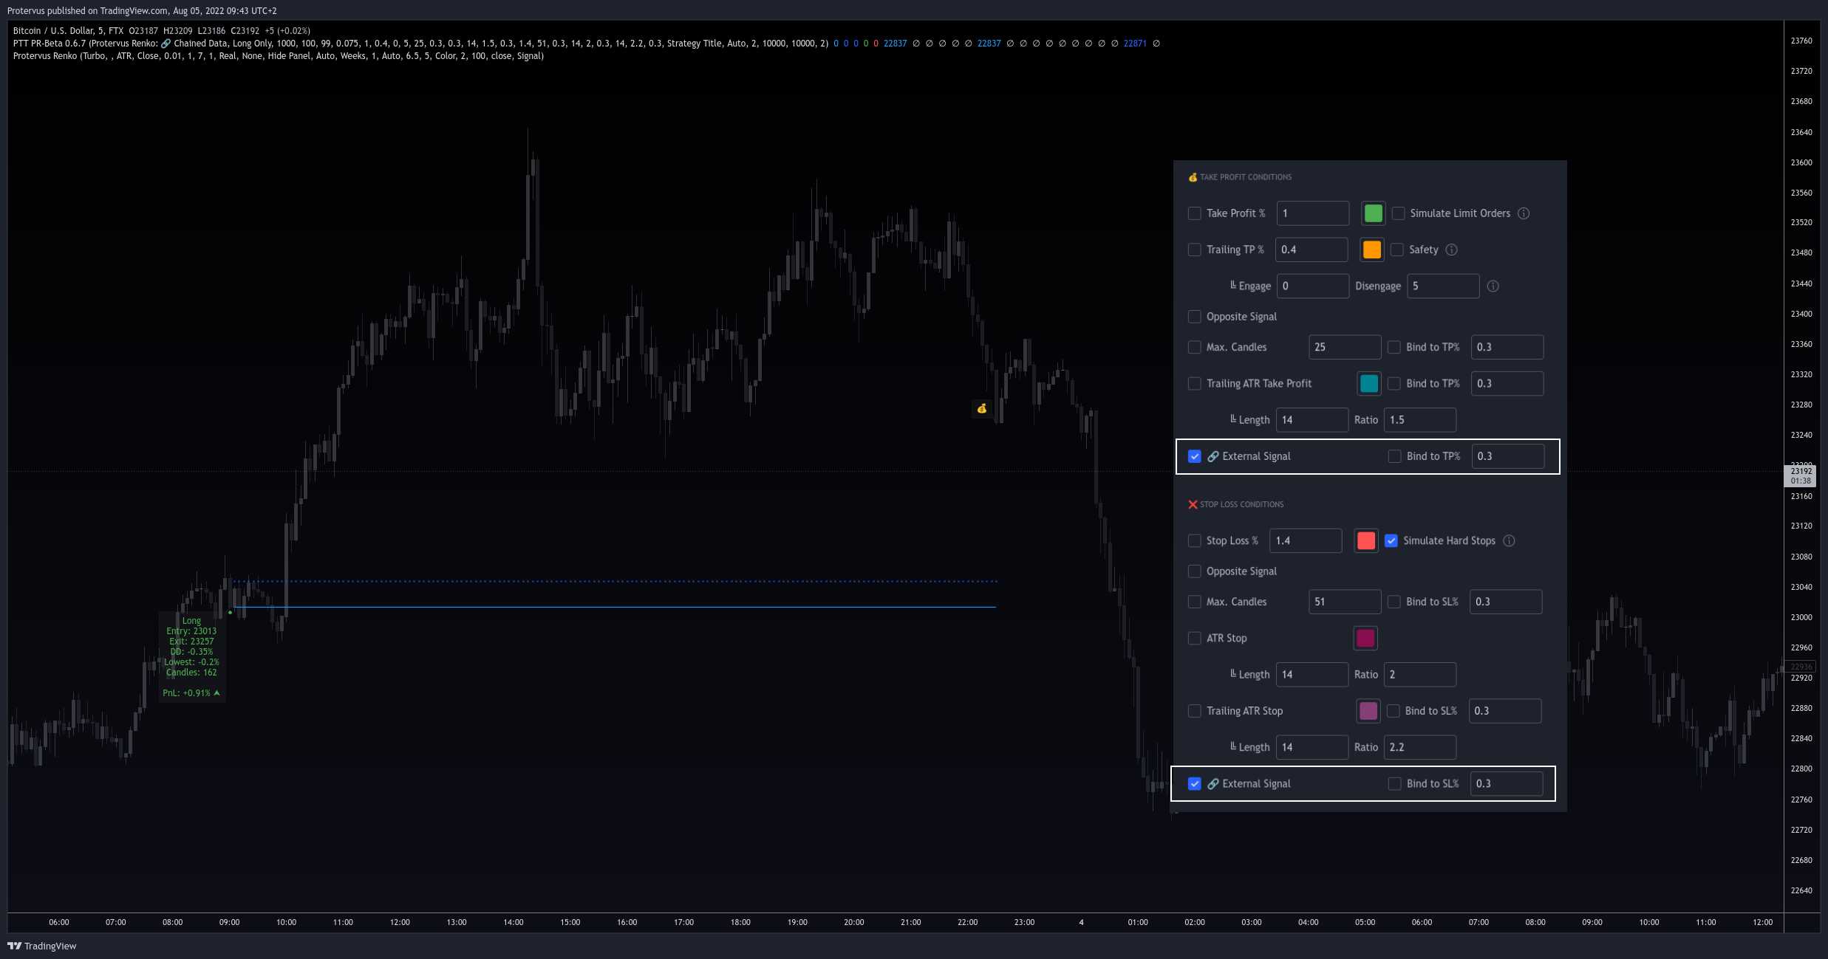Click the Bind to SL% value in stop loss External Signal row
The height and width of the screenshot is (959, 1828).
(x=1506, y=784)
